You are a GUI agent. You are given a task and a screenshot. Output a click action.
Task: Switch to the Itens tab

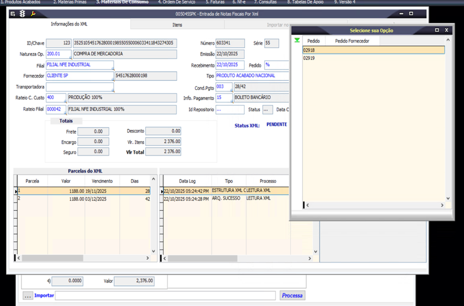[x=177, y=25]
